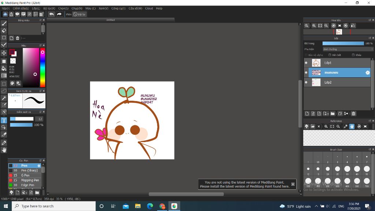Select the G Pen brush
The image size is (375, 211).
25,175
